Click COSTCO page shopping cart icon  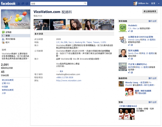[x=123, y=40]
